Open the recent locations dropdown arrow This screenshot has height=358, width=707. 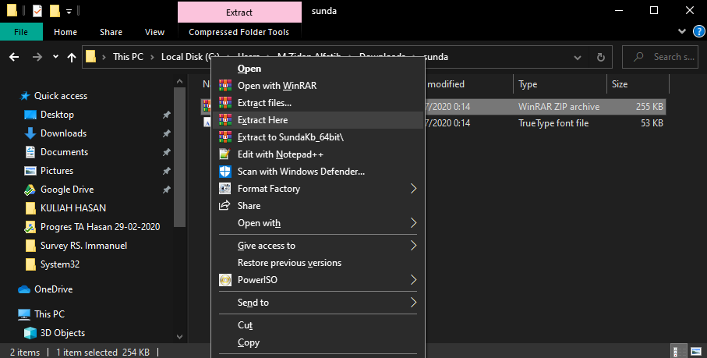point(55,57)
